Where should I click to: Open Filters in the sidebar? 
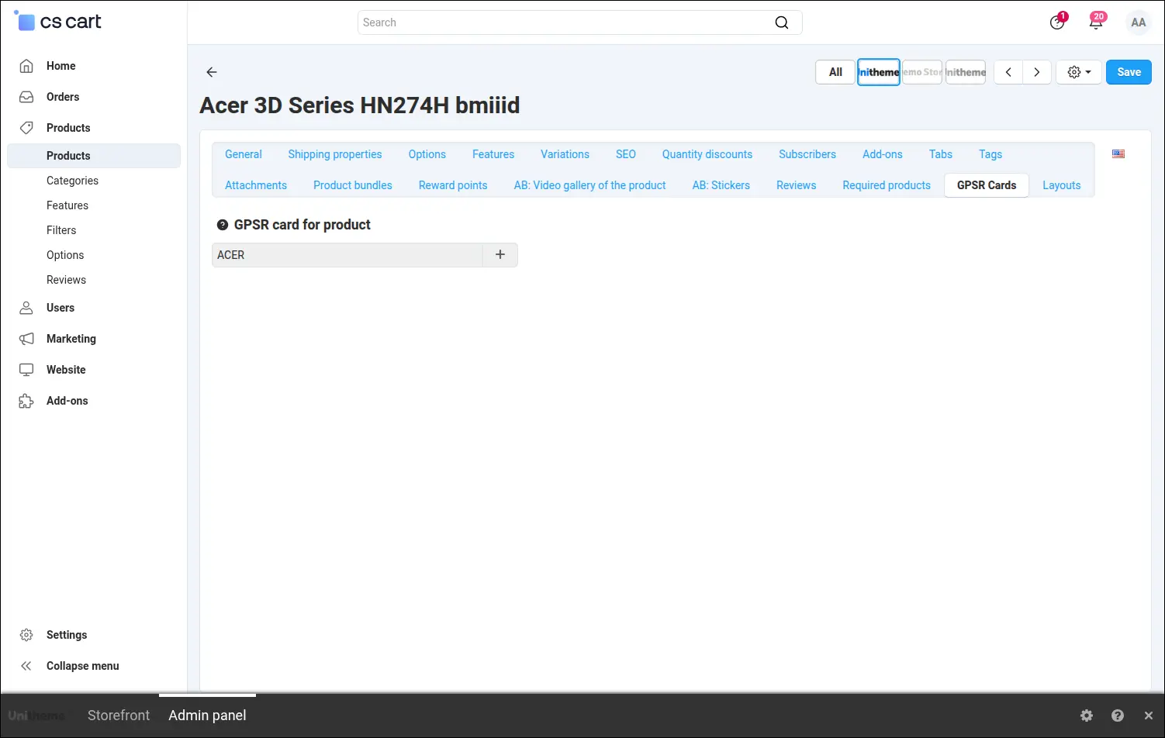click(x=61, y=230)
